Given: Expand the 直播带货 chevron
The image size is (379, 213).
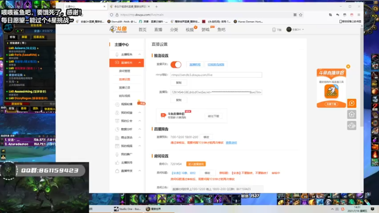Looking at the screenshot, I should (140, 171).
